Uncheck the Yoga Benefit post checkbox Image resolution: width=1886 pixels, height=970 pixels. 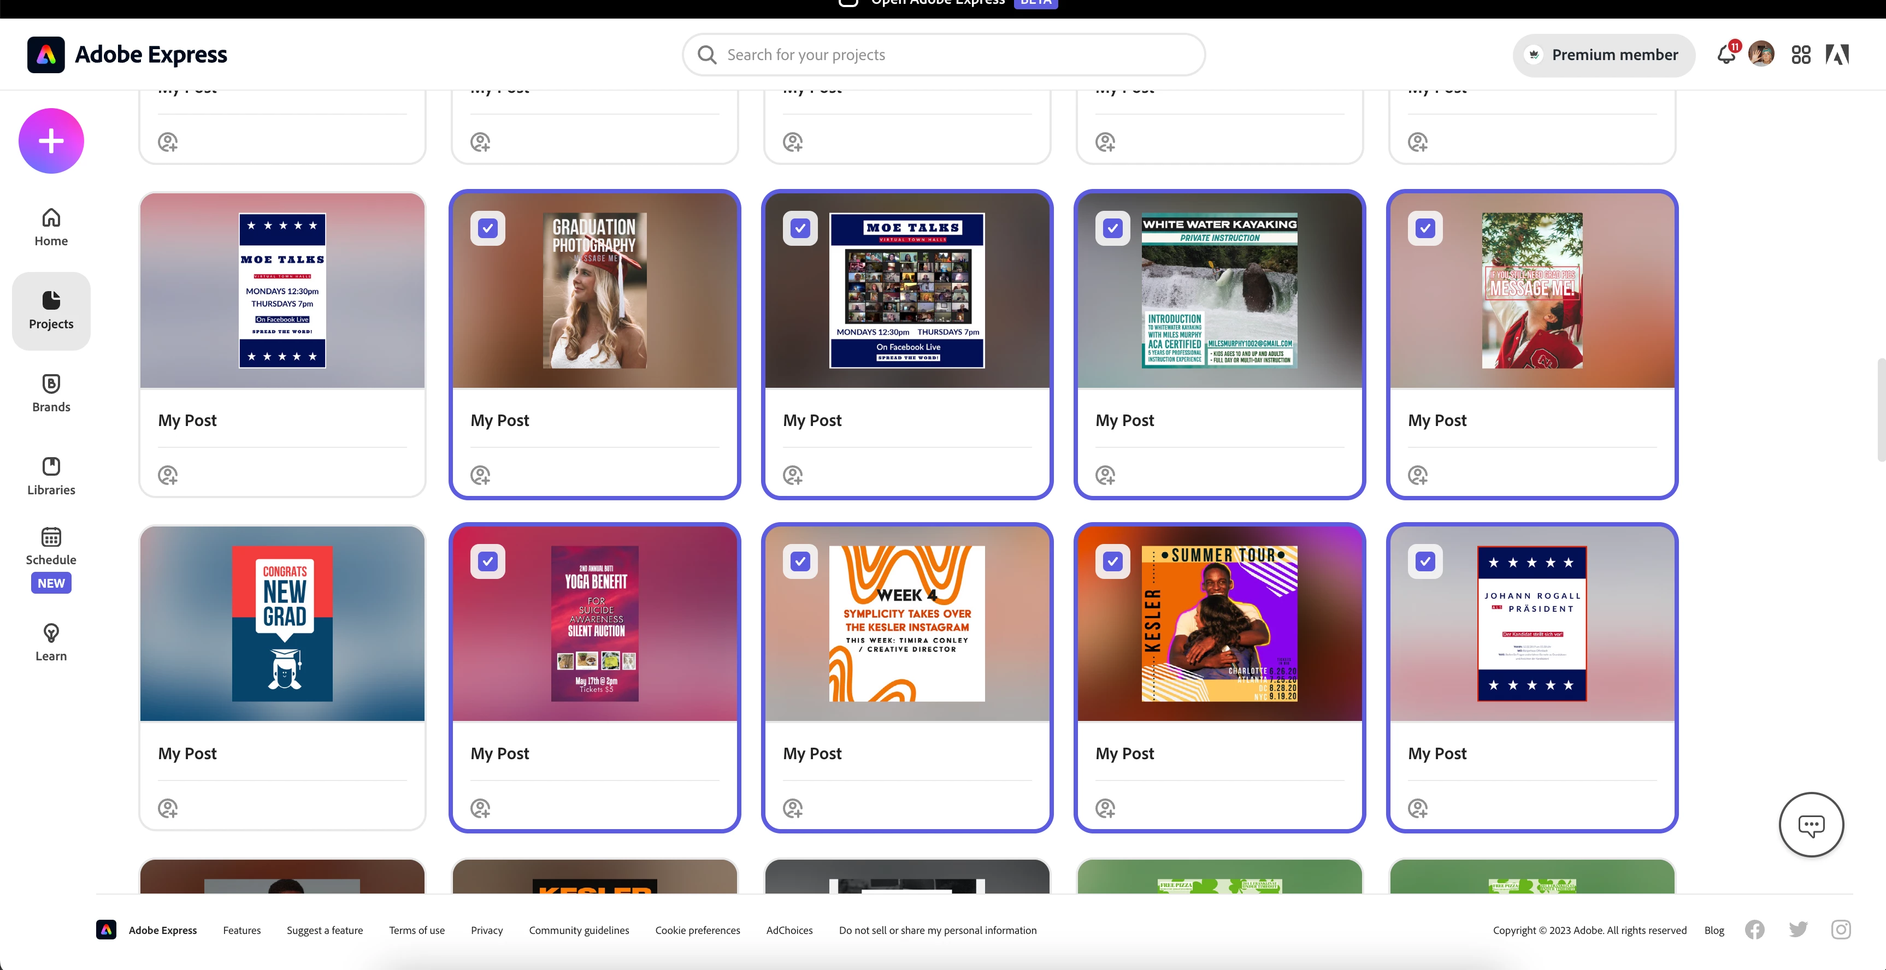pos(487,561)
